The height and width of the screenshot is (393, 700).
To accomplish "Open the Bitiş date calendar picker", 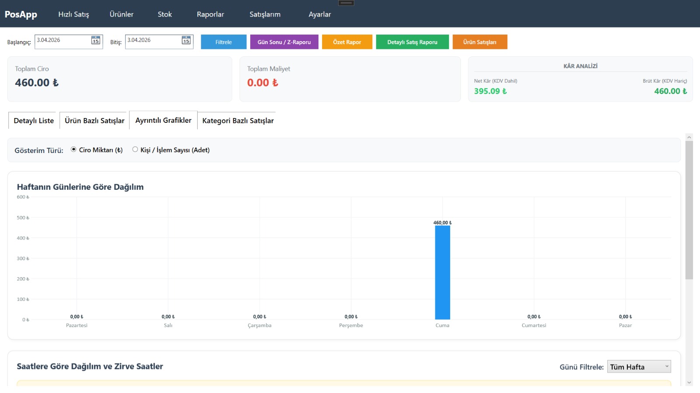I will pyautogui.click(x=186, y=41).
